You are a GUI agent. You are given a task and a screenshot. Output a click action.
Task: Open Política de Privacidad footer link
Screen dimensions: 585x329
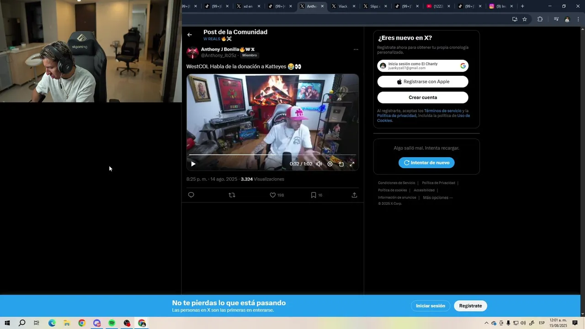(x=438, y=183)
